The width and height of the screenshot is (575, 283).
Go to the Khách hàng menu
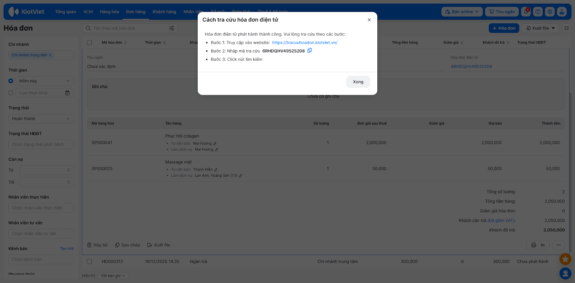tap(164, 12)
